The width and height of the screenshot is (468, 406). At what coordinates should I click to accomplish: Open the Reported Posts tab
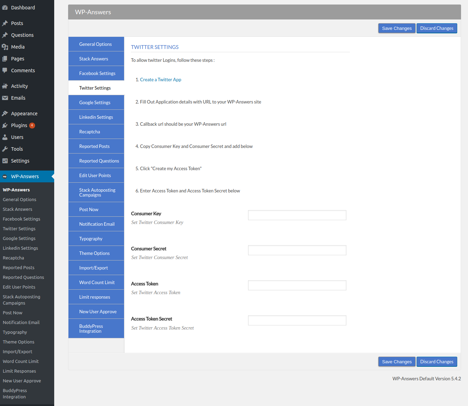pyautogui.click(x=96, y=146)
